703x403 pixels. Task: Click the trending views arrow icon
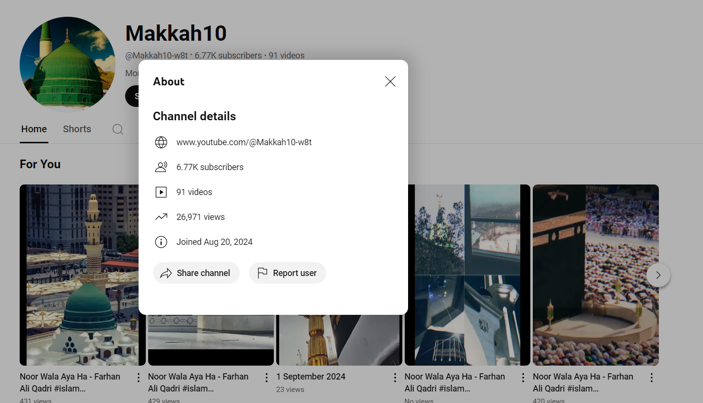(161, 217)
